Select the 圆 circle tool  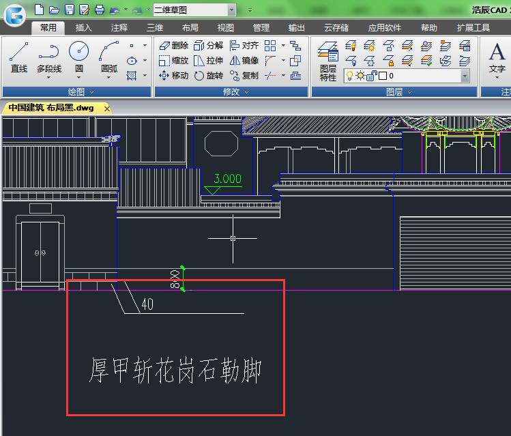click(79, 55)
